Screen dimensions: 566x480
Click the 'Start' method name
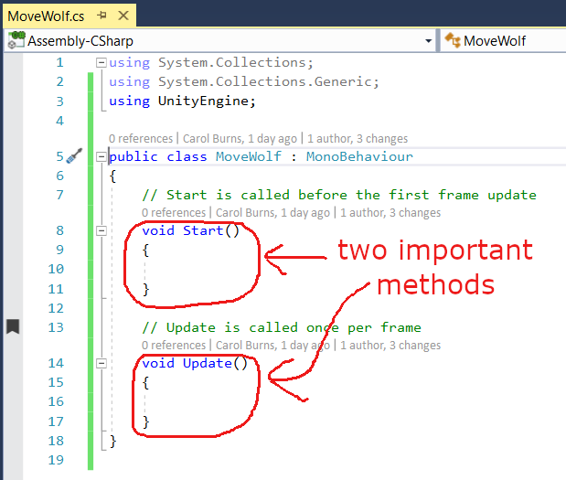coord(203,230)
